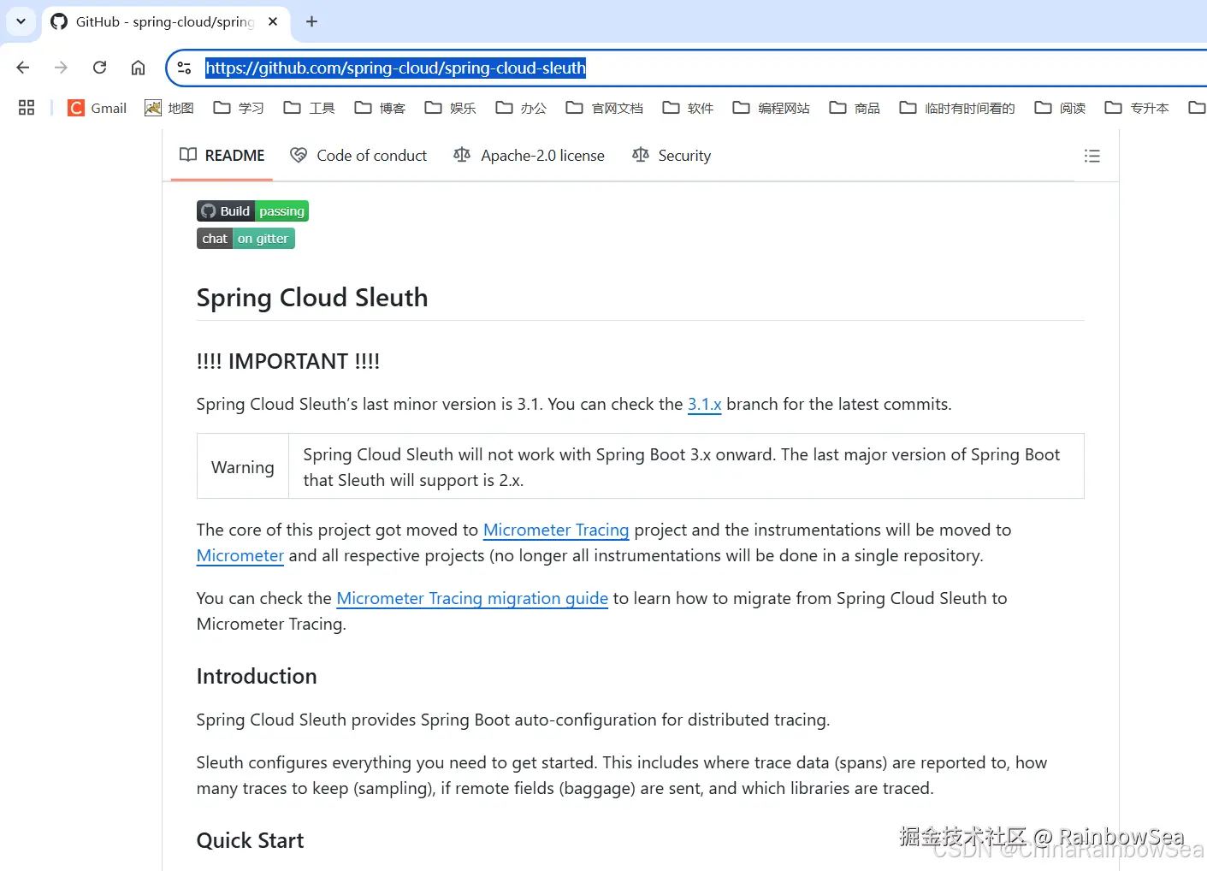
Task: Open the Micrometer Tracing migration guide link
Action: (x=472, y=599)
